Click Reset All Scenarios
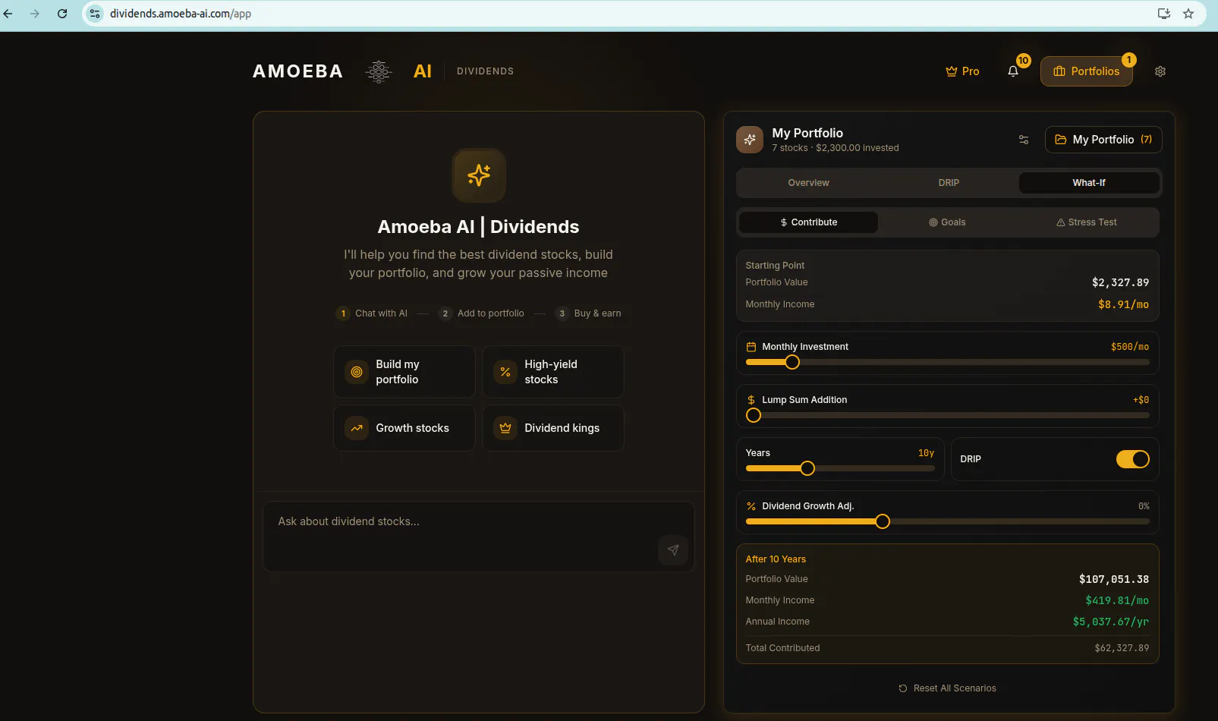The image size is (1218, 721). [948, 688]
